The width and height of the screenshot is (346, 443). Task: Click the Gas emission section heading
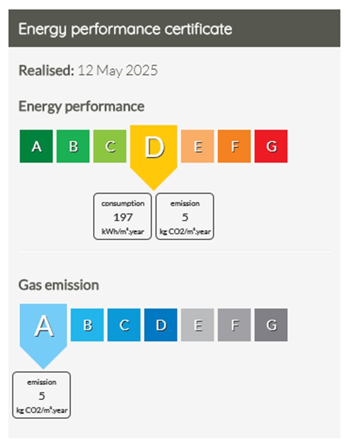[x=59, y=285]
